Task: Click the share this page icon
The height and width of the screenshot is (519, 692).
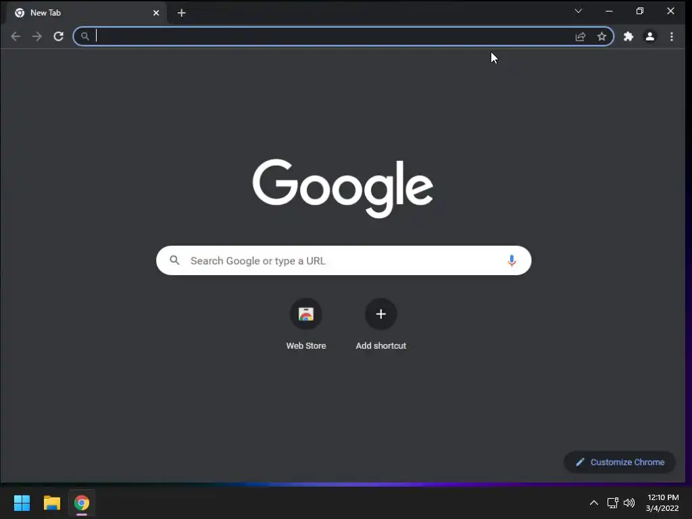Action: tap(580, 36)
